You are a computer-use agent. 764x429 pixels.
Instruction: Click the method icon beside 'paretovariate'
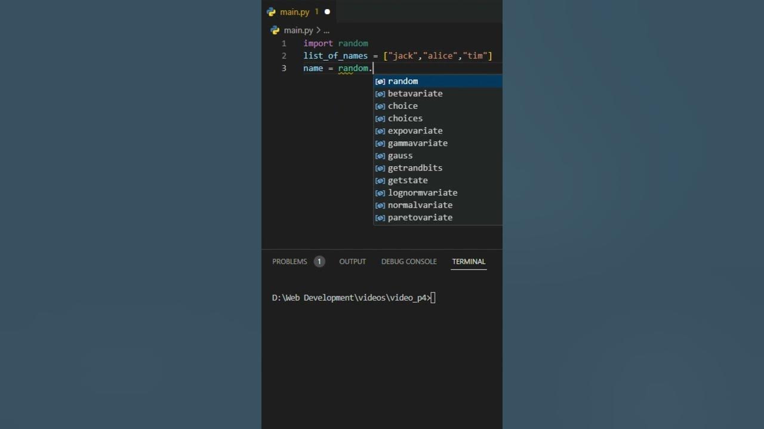pyautogui.click(x=380, y=217)
